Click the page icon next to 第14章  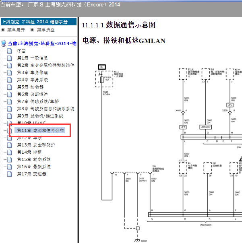(10, 152)
